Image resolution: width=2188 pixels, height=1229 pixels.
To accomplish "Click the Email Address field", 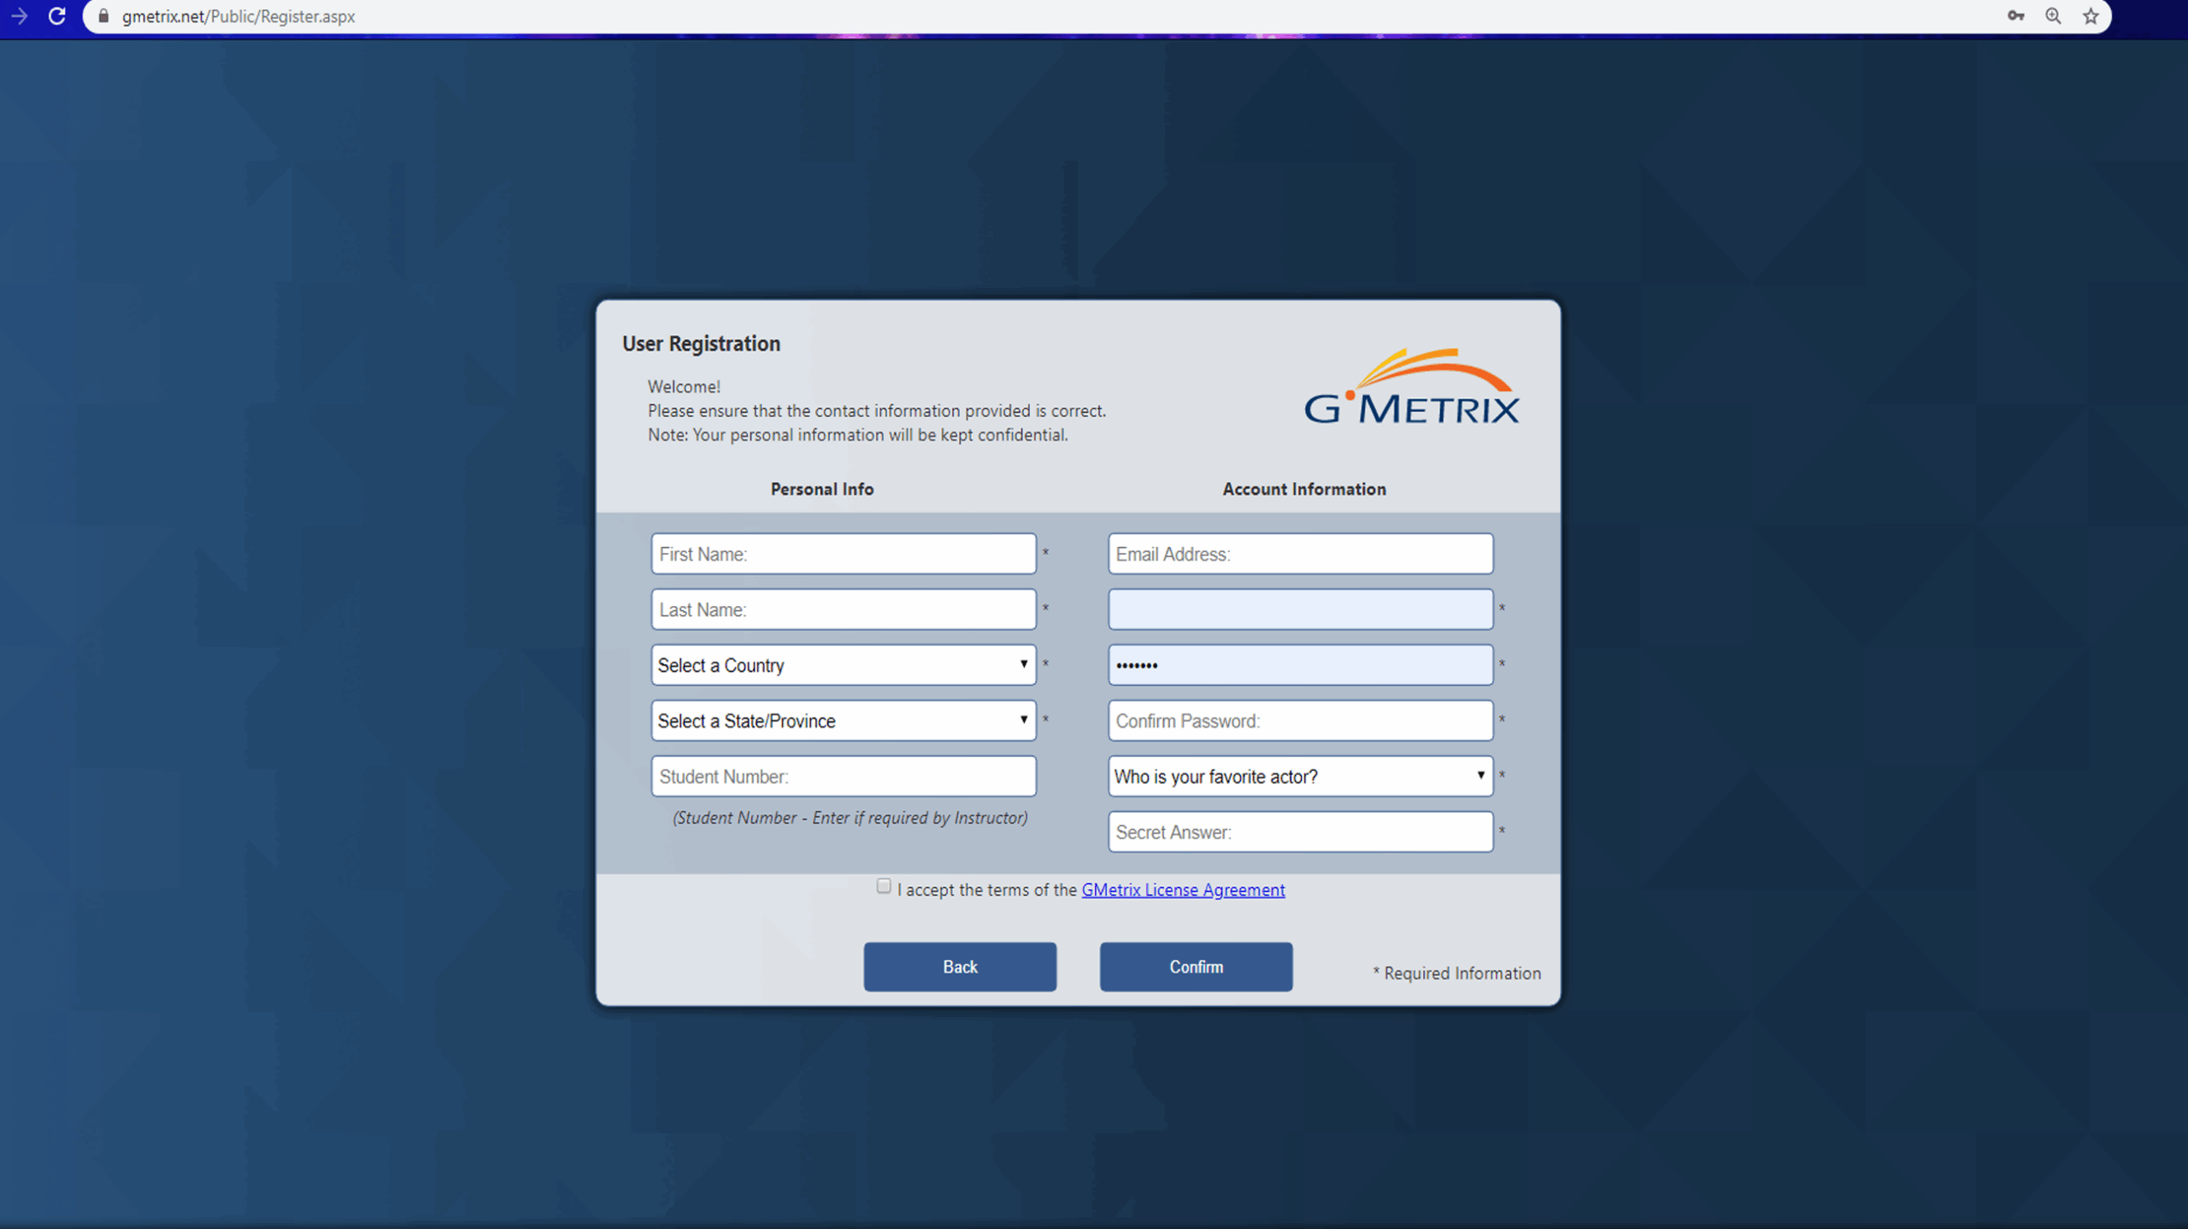I will [1300, 554].
